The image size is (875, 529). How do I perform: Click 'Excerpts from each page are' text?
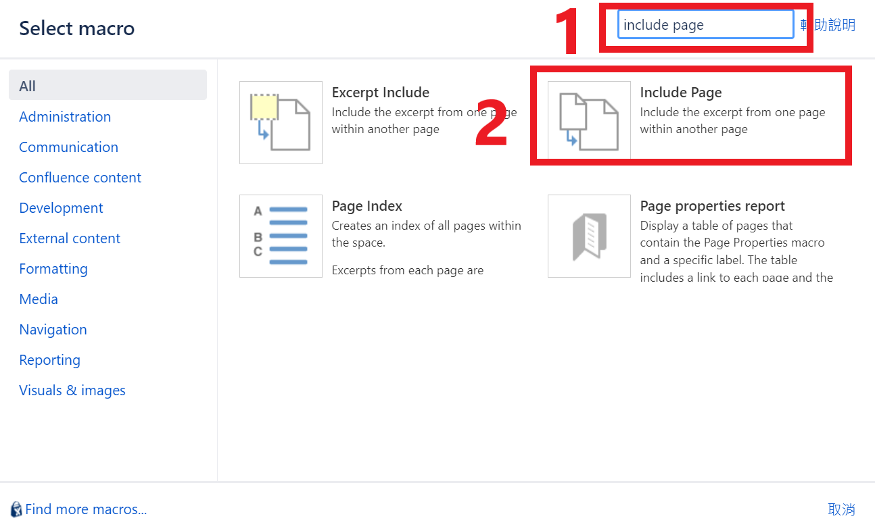click(408, 270)
